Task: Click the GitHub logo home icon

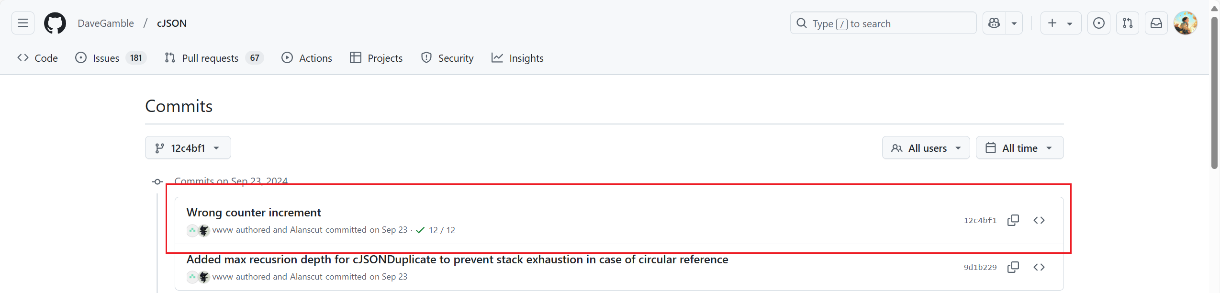Action: point(55,23)
